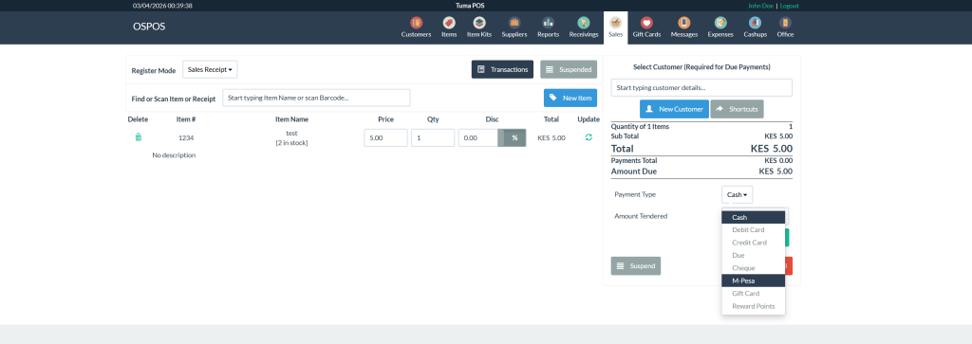This screenshot has width=972, height=344.
Task: Click the Disc field showing 0.00
Action: [x=478, y=138]
